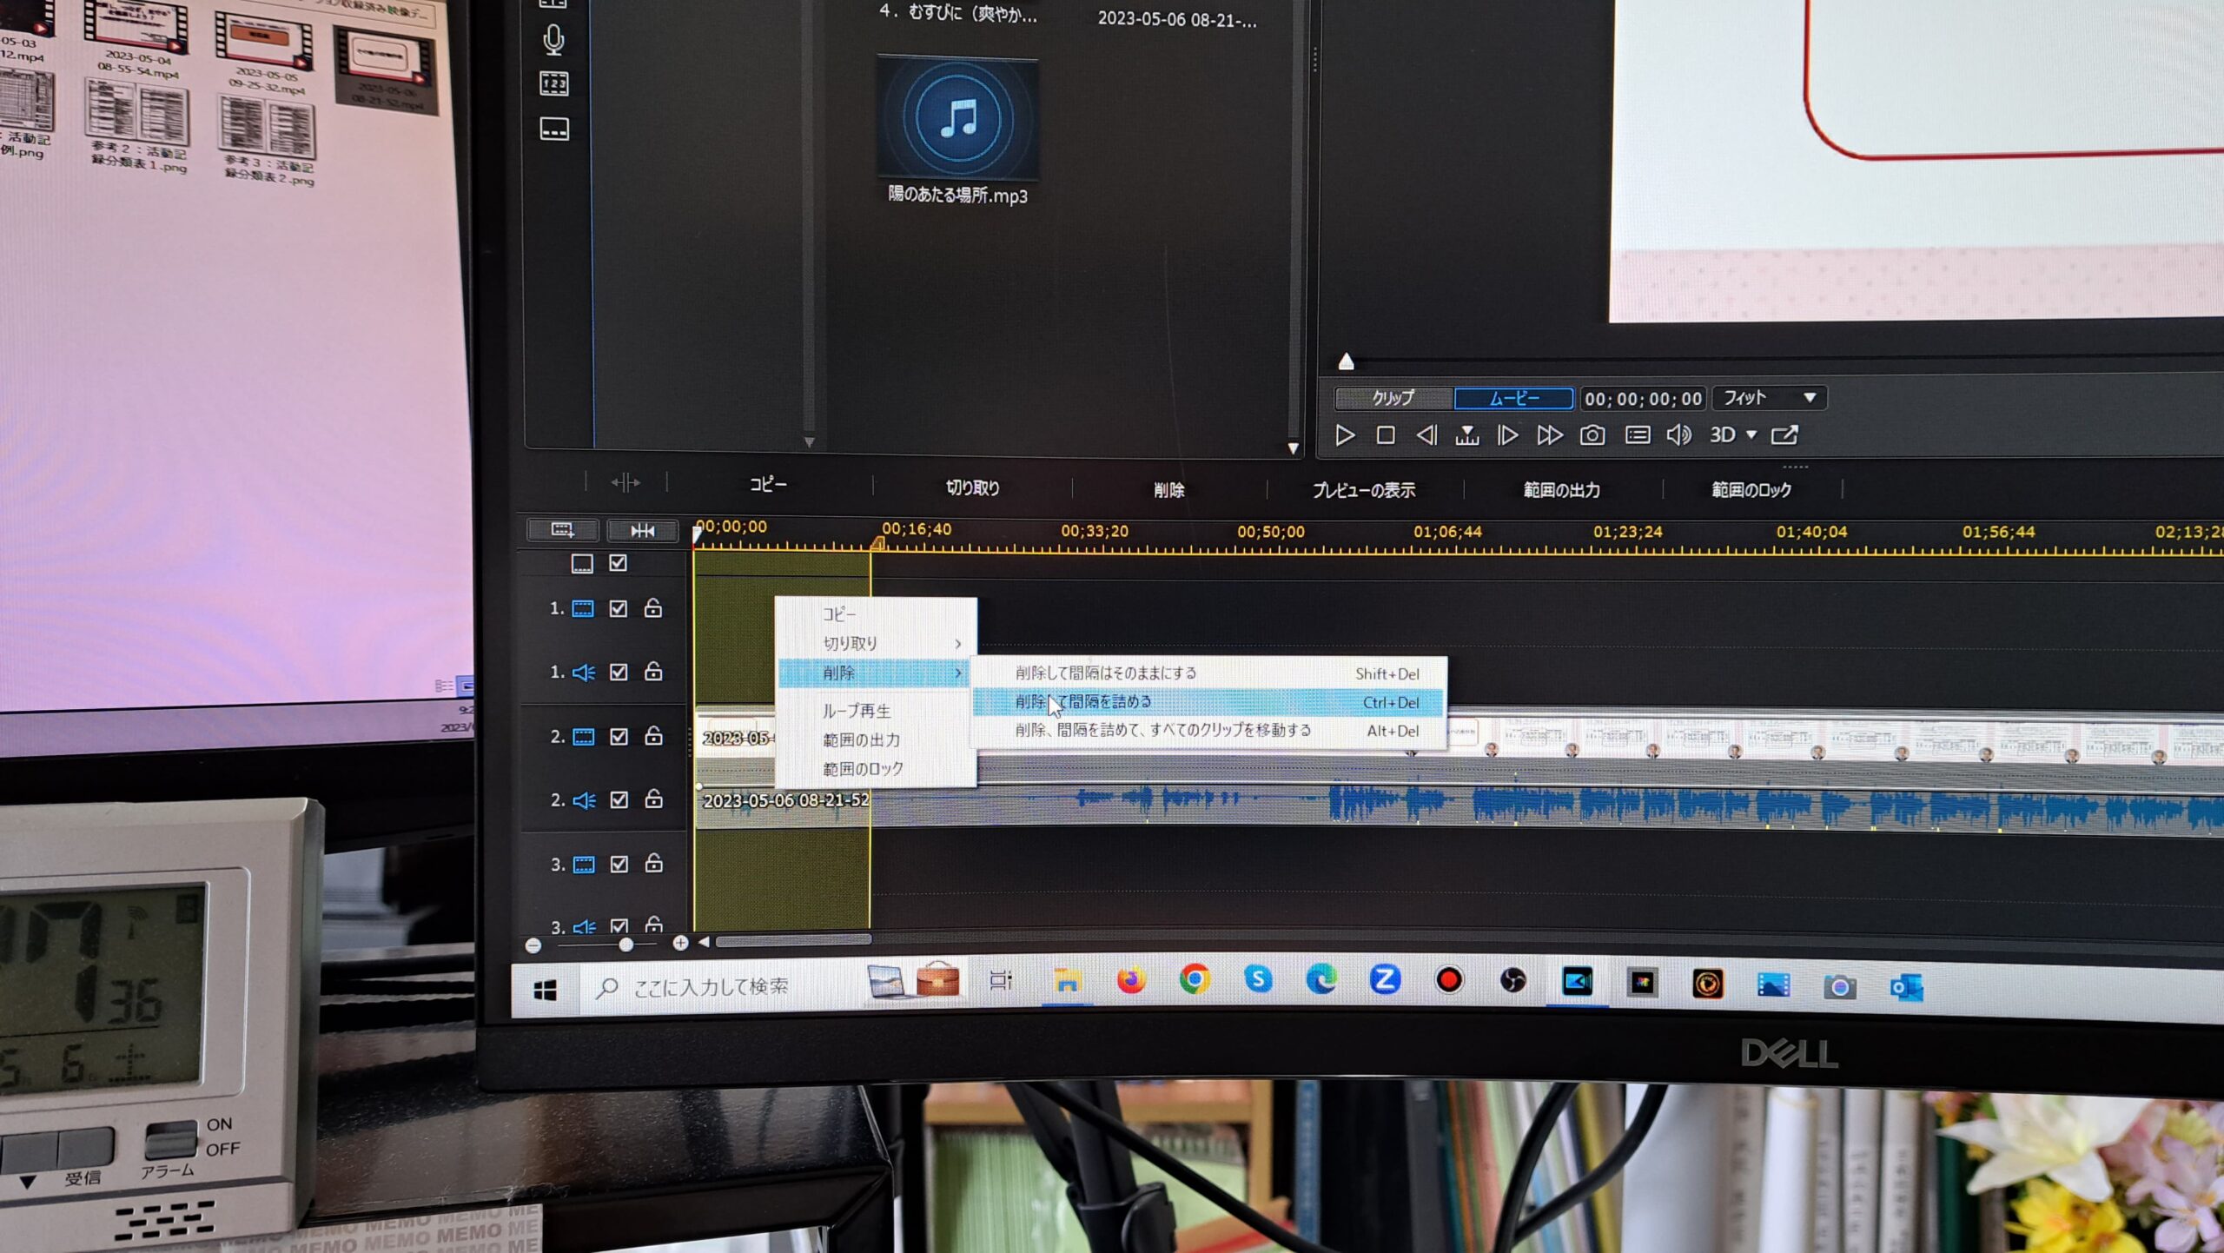2224x1253 pixels.
Task: Step to the previous frame
Action: coord(1426,434)
